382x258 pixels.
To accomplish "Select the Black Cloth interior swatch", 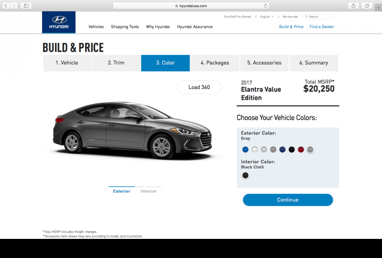I will 245,175.
